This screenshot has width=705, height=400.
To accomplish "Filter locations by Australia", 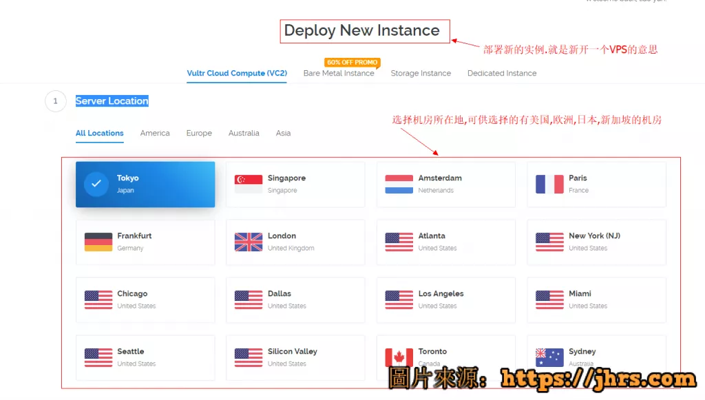I will [x=244, y=133].
